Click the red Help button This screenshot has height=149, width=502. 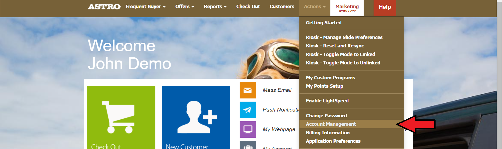[385, 7]
